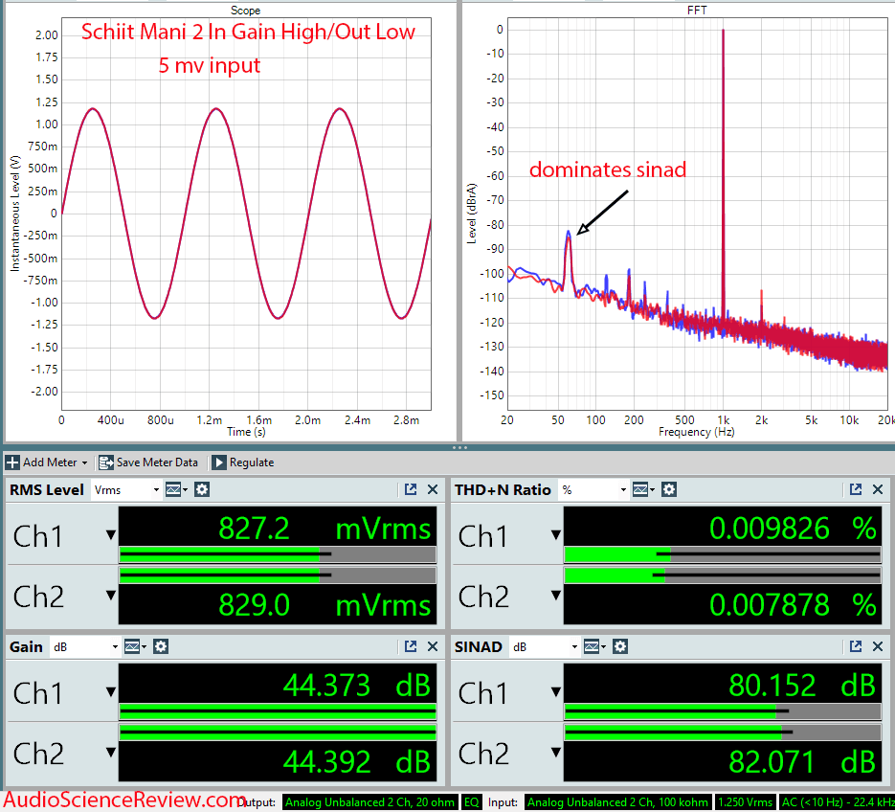895x812 pixels.
Task: Click the Time (s) axis label
Action: point(246,432)
